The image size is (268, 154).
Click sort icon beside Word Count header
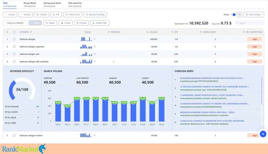[x=201, y=32]
